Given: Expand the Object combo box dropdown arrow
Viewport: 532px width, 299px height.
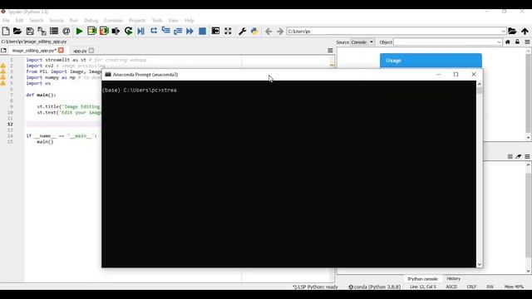Looking at the screenshot, I should pos(499,42).
